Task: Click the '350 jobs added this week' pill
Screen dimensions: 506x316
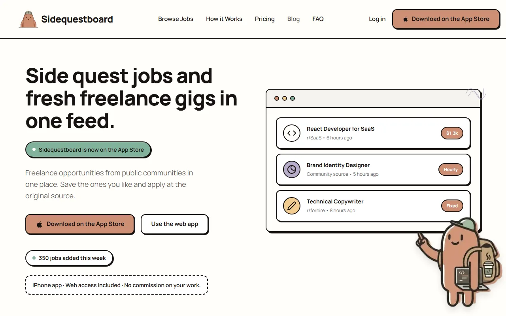Action: 69,258
